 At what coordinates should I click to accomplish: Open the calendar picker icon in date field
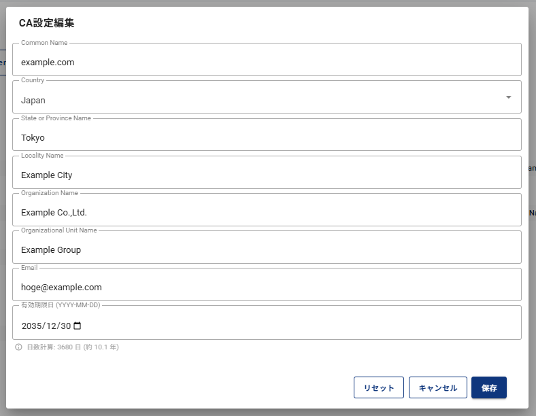tap(78, 326)
